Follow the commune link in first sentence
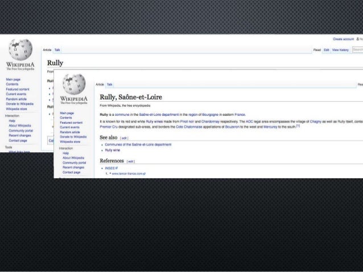Image resolution: width=363 pixels, height=272 pixels. point(122,115)
